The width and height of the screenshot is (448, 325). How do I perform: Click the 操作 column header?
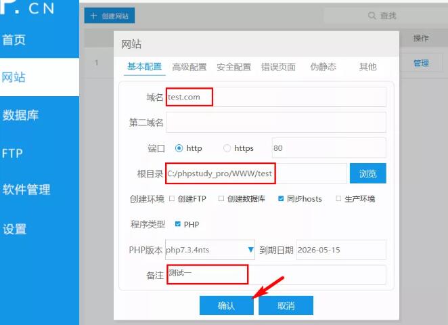coord(421,38)
